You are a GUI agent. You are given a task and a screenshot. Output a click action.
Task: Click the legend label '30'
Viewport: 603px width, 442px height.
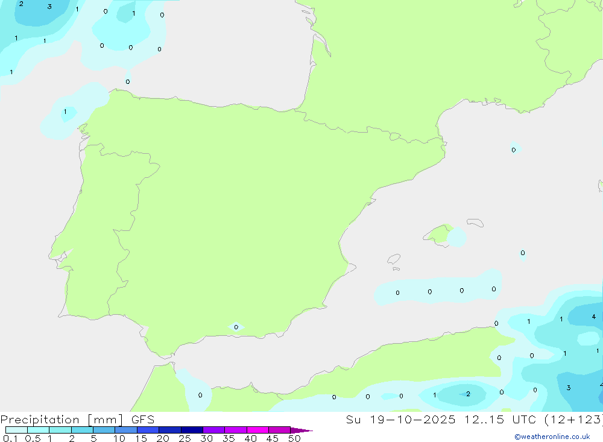[207, 438]
